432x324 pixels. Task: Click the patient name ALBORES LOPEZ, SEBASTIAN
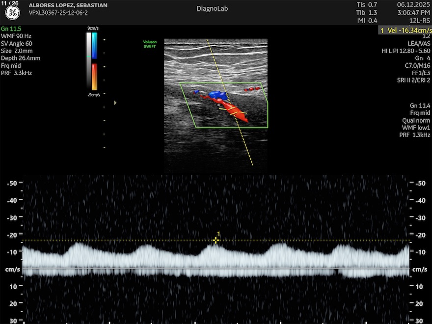(x=68, y=5)
